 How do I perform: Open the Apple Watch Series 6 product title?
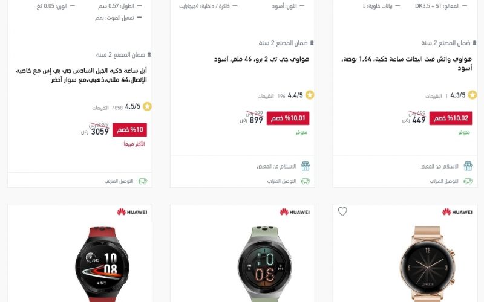[82, 75]
